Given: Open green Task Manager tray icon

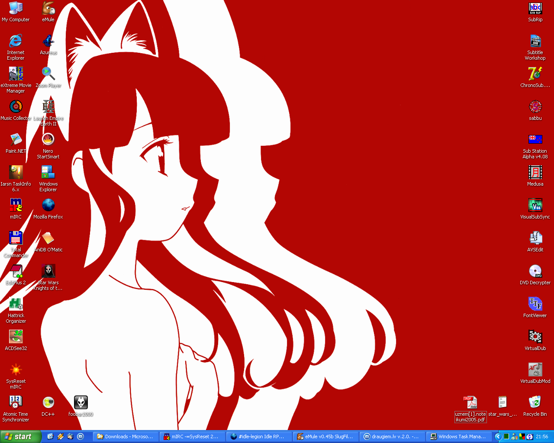Looking at the screenshot, I should [506, 437].
